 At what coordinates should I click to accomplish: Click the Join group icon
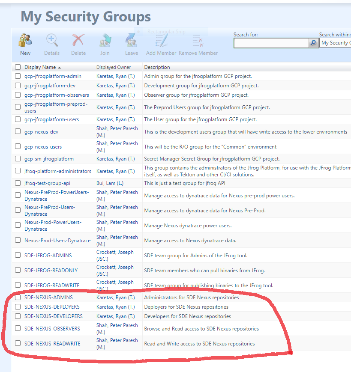[105, 40]
